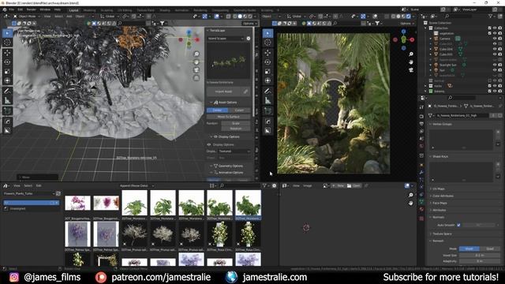Adjust Voxel Size field in Remesh
Viewport: 505px width, 284px height.
pyautogui.click(x=480, y=255)
